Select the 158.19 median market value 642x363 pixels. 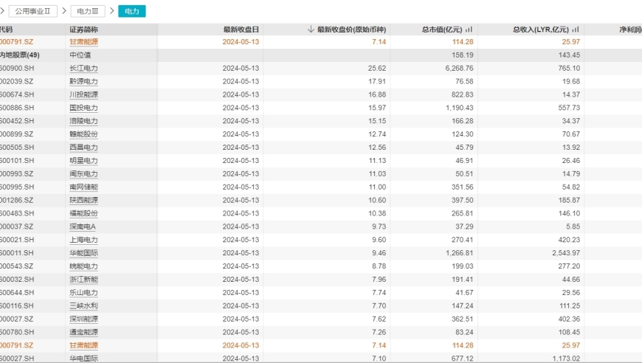coord(463,55)
